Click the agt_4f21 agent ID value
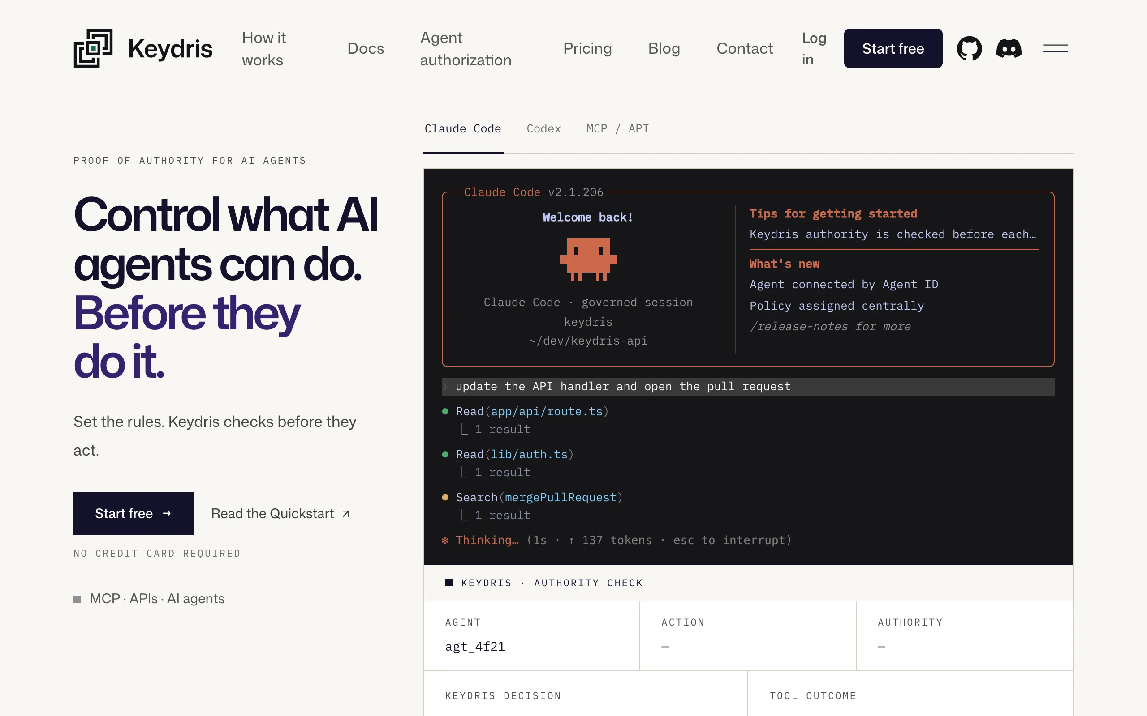The image size is (1147, 716). tap(475, 646)
